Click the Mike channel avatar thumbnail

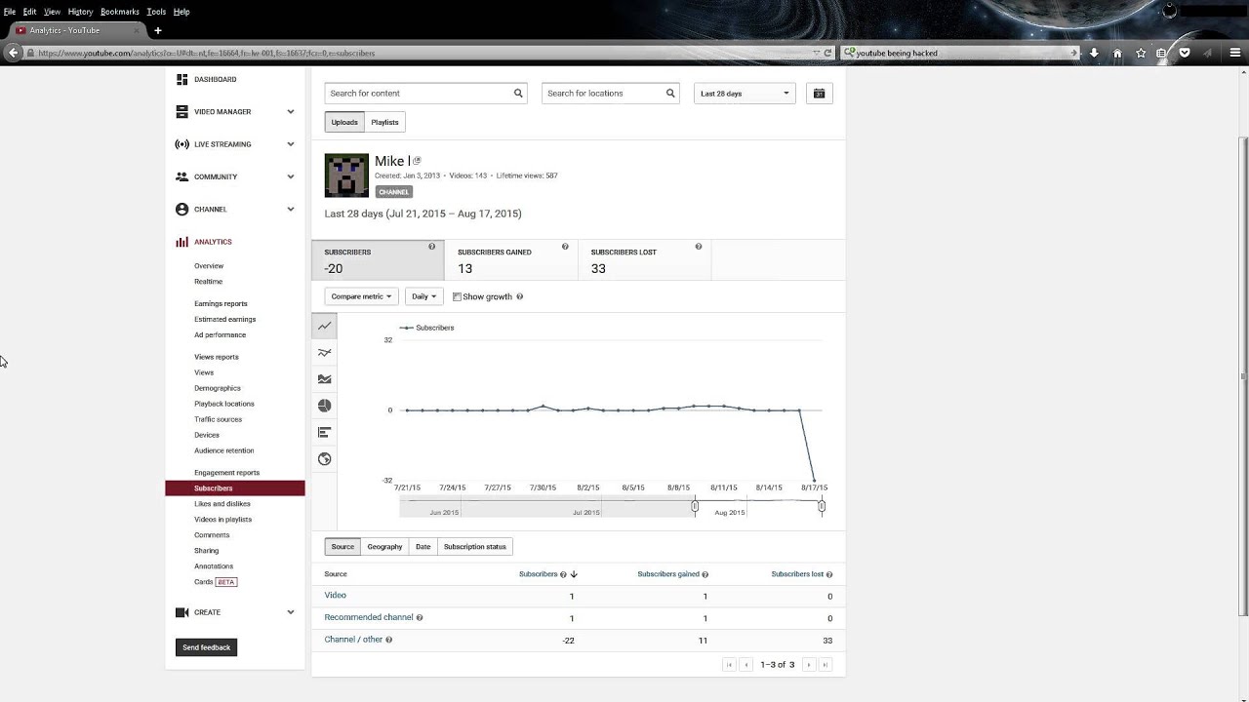click(x=346, y=175)
